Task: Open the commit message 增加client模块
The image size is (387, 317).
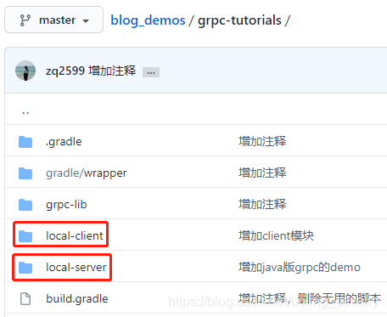Action: coord(276,235)
